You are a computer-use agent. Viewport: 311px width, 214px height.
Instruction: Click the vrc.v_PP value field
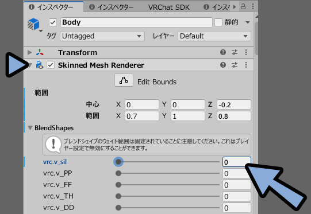pos(237,174)
